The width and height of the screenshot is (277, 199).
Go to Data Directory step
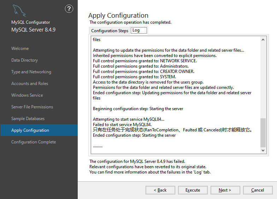coord(24,60)
